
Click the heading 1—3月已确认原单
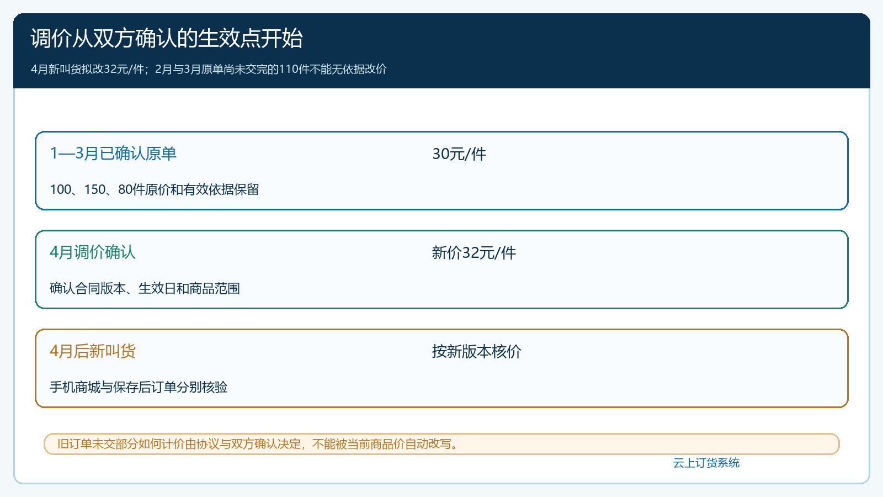coord(113,154)
